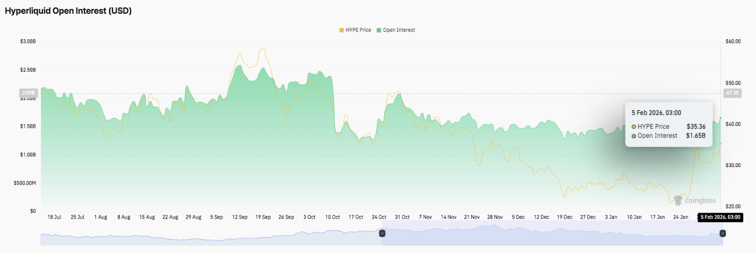
Task: Click the 12 Sep date on x-axis
Action: pyautogui.click(x=240, y=217)
